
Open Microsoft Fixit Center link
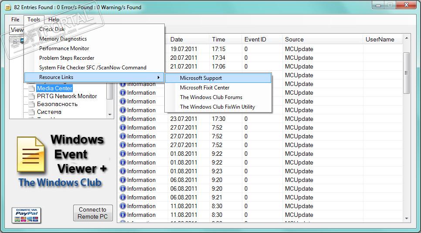pyautogui.click(x=218, y=88)
